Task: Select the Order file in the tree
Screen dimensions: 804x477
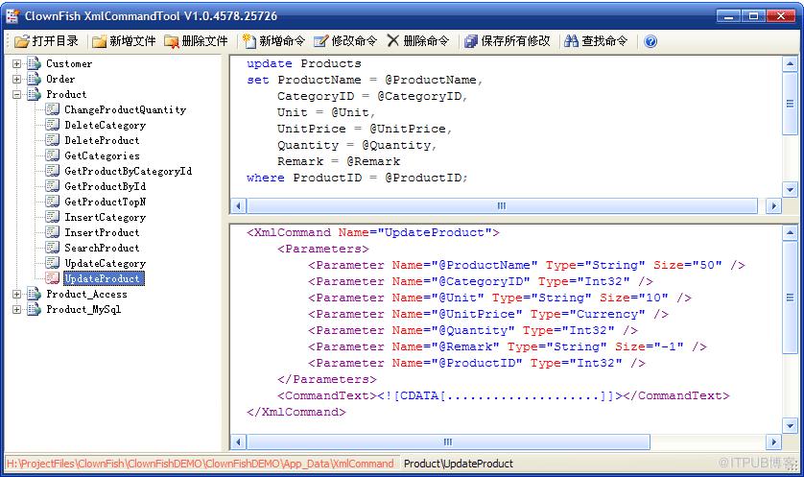Action: click(60, 79)
